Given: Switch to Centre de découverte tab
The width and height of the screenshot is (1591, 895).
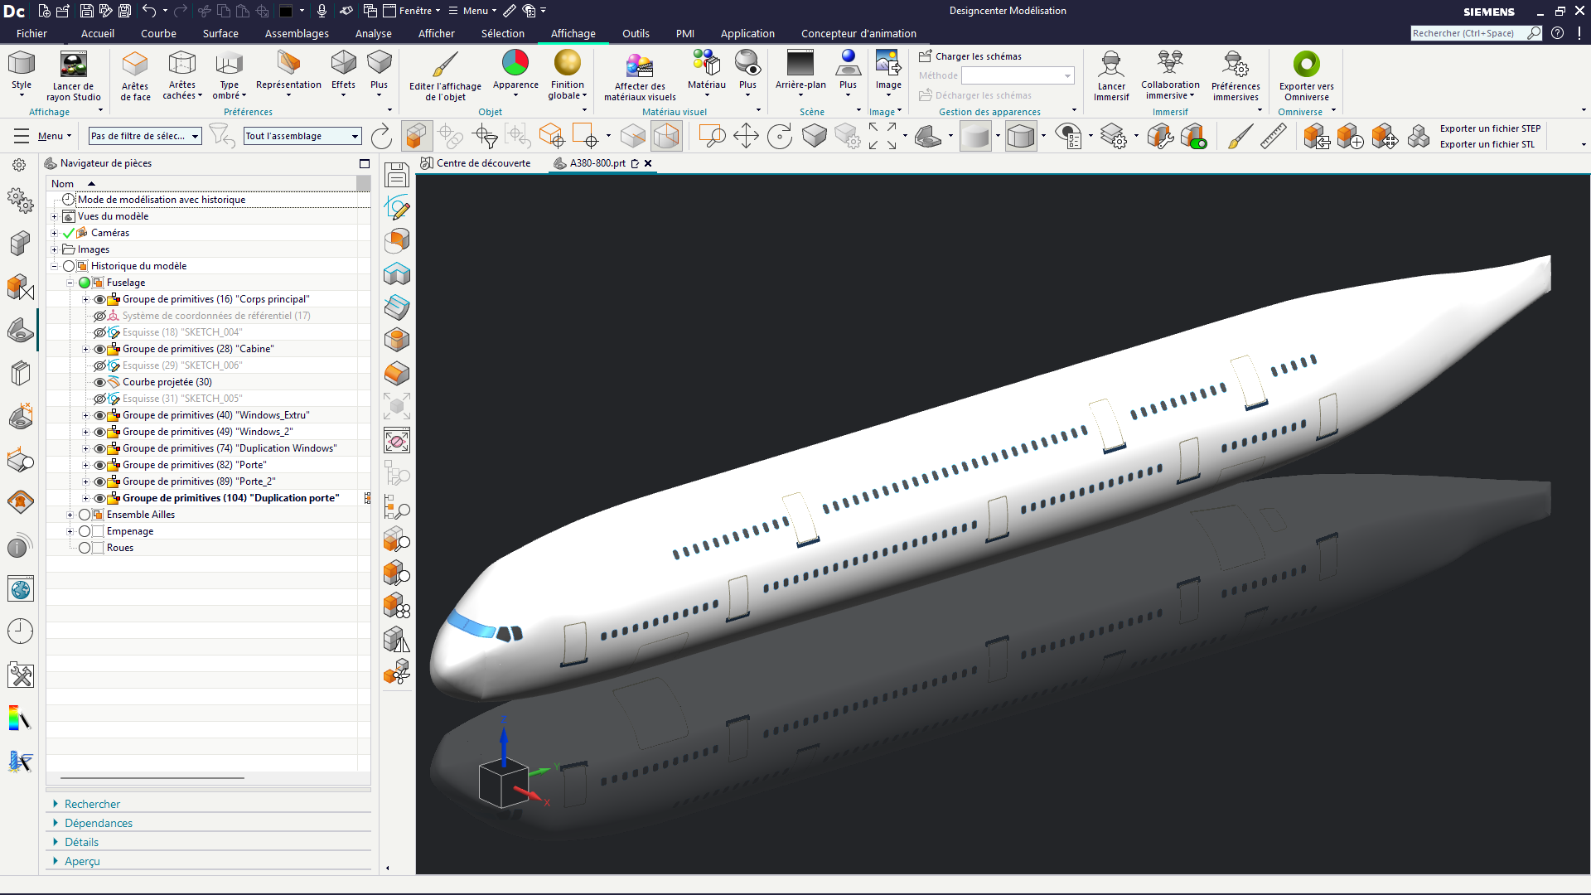Looking at the screenshot, I should tap(476, 163).
